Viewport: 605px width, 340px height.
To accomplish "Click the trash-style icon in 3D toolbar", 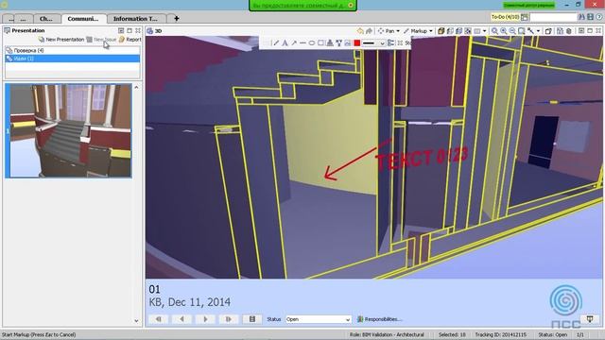I will pyautogui.click(x=569, y=31).
